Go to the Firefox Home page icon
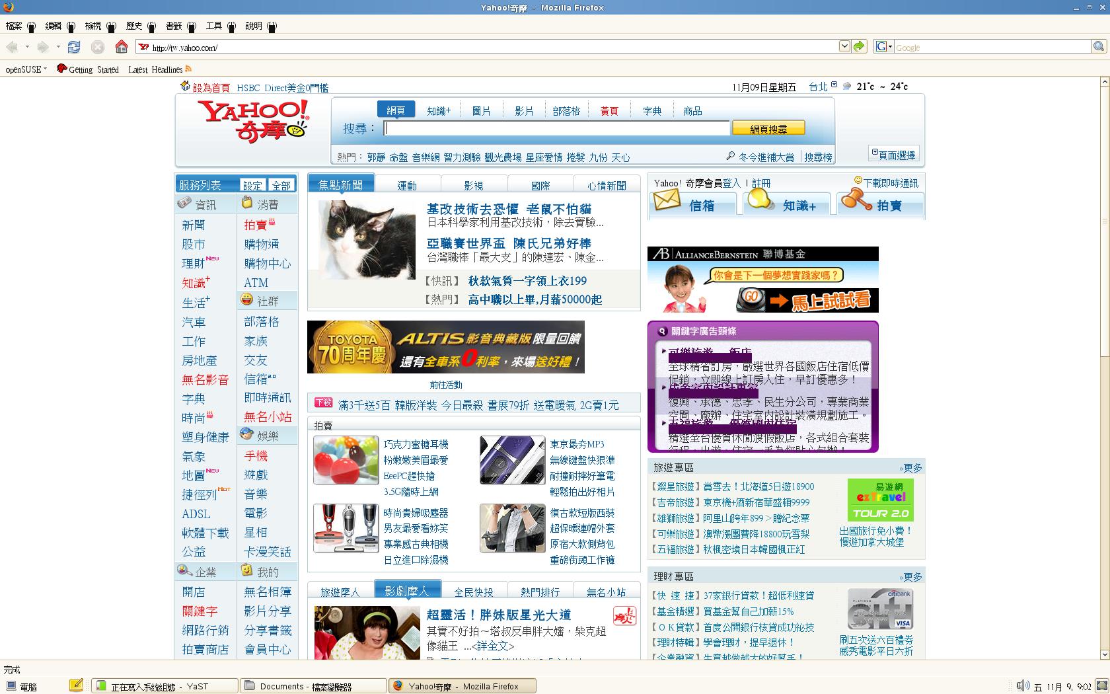Screen dimensions: 1110x694 click(x=121, y=47)
